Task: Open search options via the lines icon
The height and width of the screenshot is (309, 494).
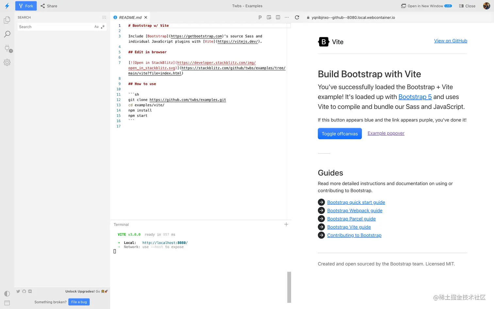Action: click(x=104, y=17)
